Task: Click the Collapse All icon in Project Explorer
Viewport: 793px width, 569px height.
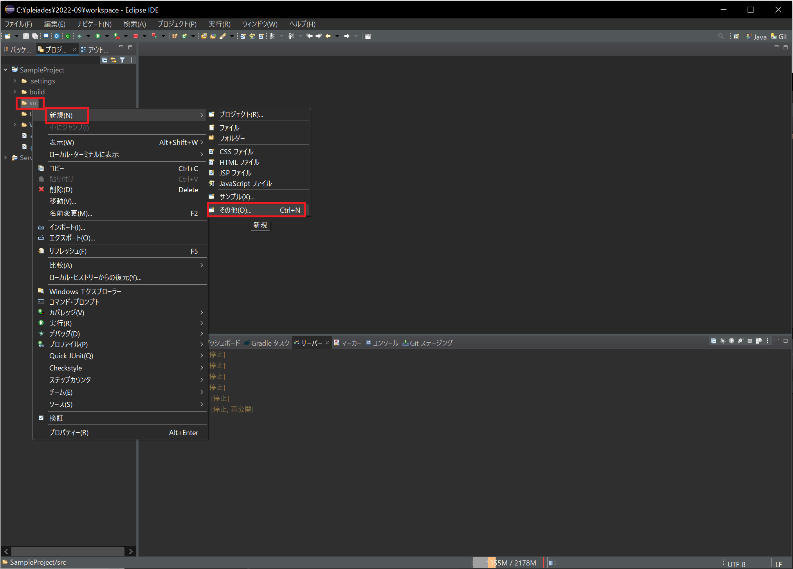Action: [x=104, y=60]
